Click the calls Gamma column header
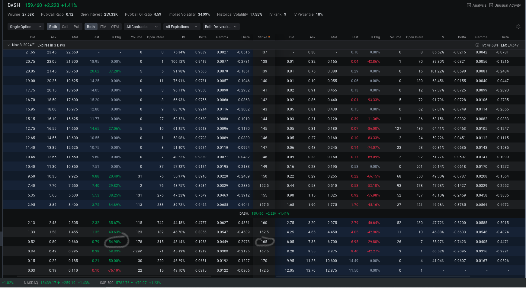This screenshot has height=288, width=526. (222, 37)
